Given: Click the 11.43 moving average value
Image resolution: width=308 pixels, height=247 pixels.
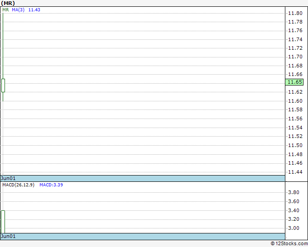Looking at the screenshot, I should point(34,10).
